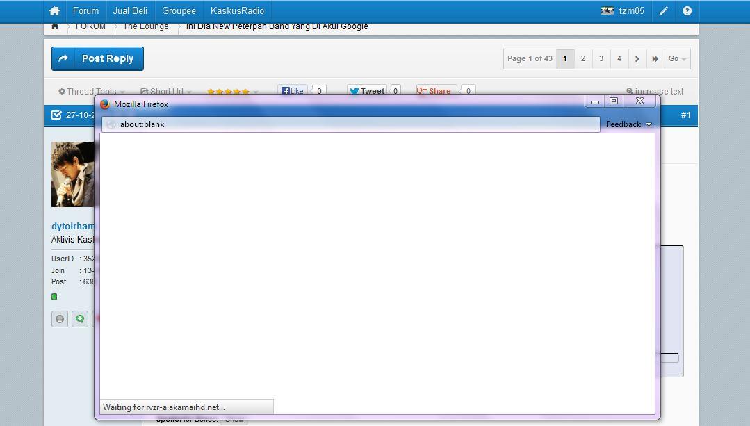The width and height of the screenshot is (750, 426).
Task: Click Facebook Like button
Action: tap(292, 90)
